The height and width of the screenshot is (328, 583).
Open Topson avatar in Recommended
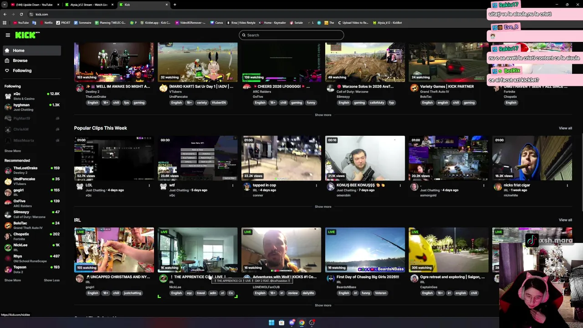click(8, 269)
